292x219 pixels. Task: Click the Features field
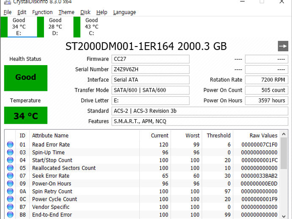point(200,121)
